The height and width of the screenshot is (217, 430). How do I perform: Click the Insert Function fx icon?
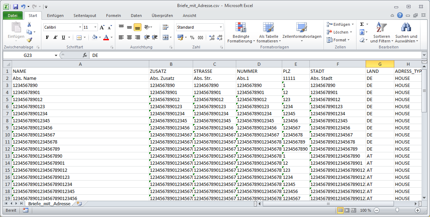tap(85, 55)
